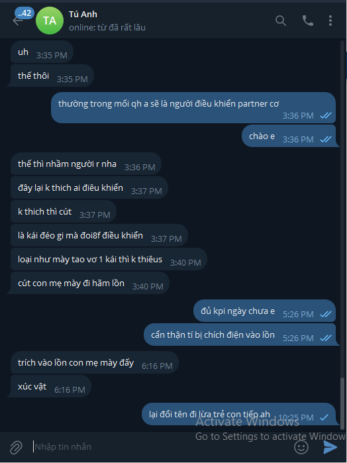This screenshot has width=347, height=463.
Task: Click the read checkmarks on 'chào e'
Action: tap(326, 139)
